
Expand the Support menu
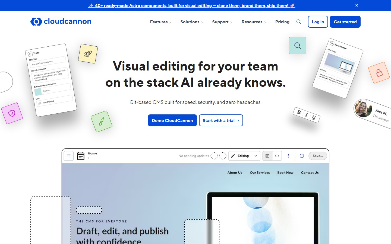click(222, 22)
